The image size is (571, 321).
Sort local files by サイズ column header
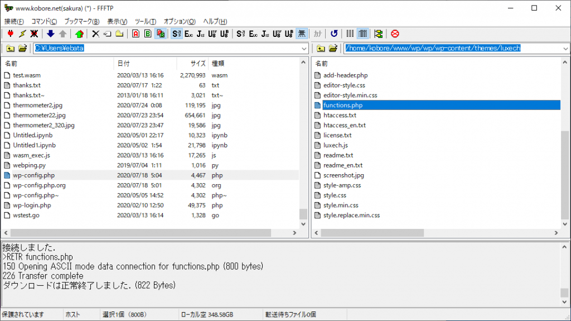pos(198,64)
